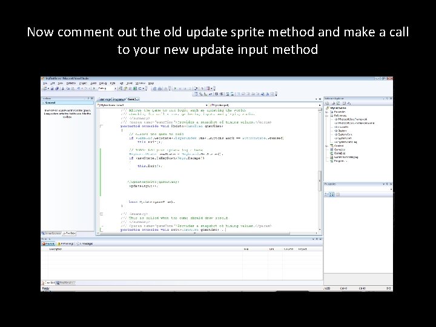Open the Window menu
The width and height of the screenshot is (436, 327).
click(x=140, y=83)
